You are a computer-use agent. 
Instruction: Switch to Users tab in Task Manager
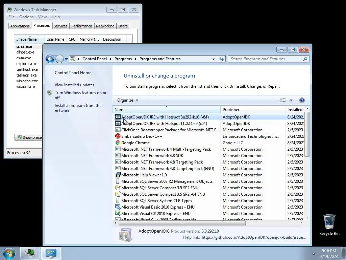click(x=123, y=26)
